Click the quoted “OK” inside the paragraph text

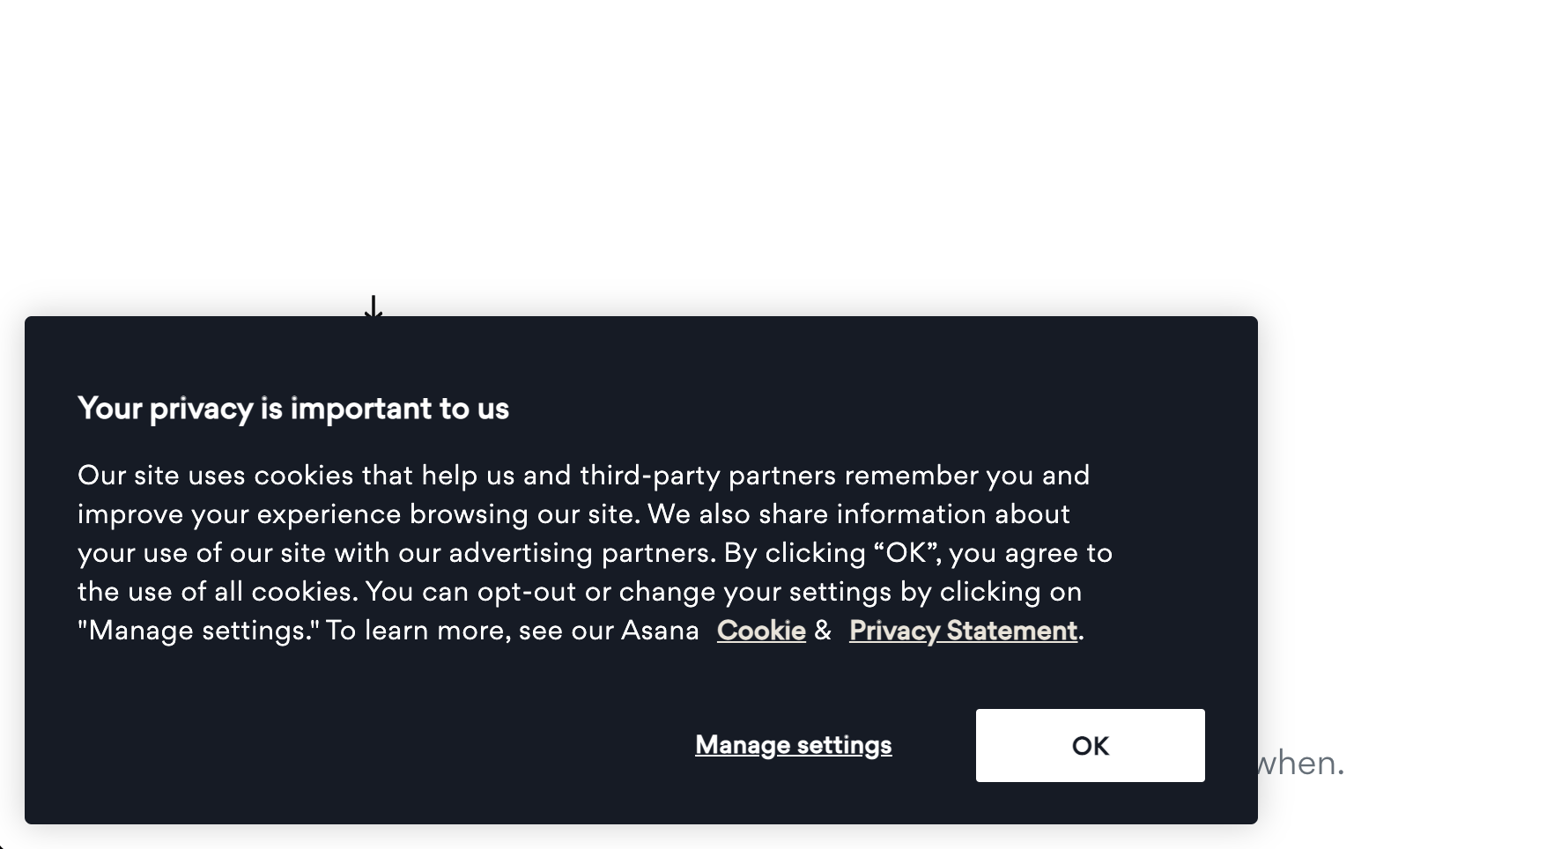906,553
